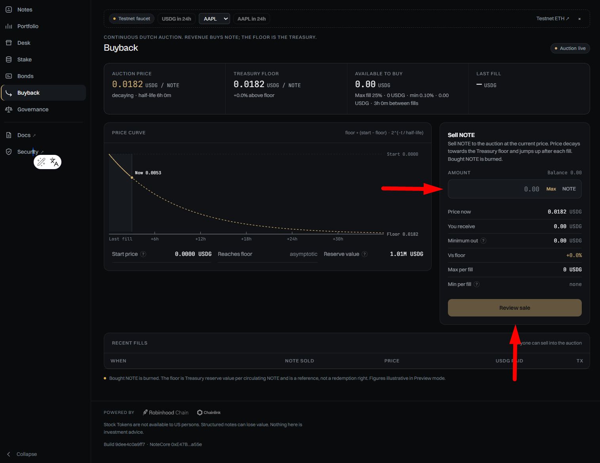Open the AAPL token dropdown
This screenshot has height=463, width=600.
pyautogui.click(x=214, y=19)
